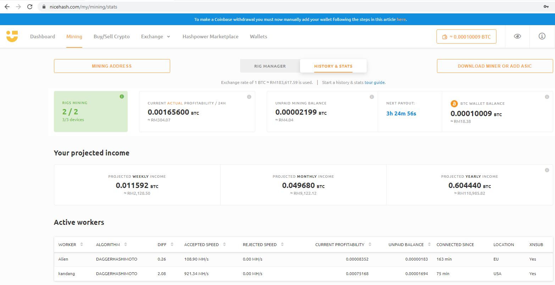Open Hashpower Marketplace from navigation
The width and height of the screenshot is (555, 285).
point(210,36)
